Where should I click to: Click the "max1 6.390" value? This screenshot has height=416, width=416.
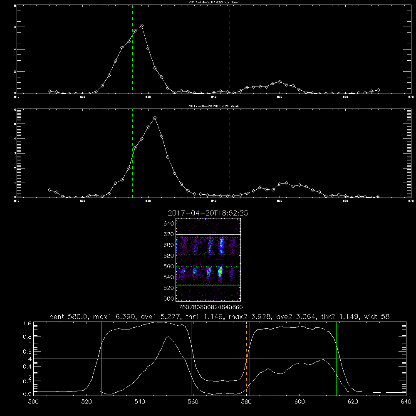[x=114, y=317]
